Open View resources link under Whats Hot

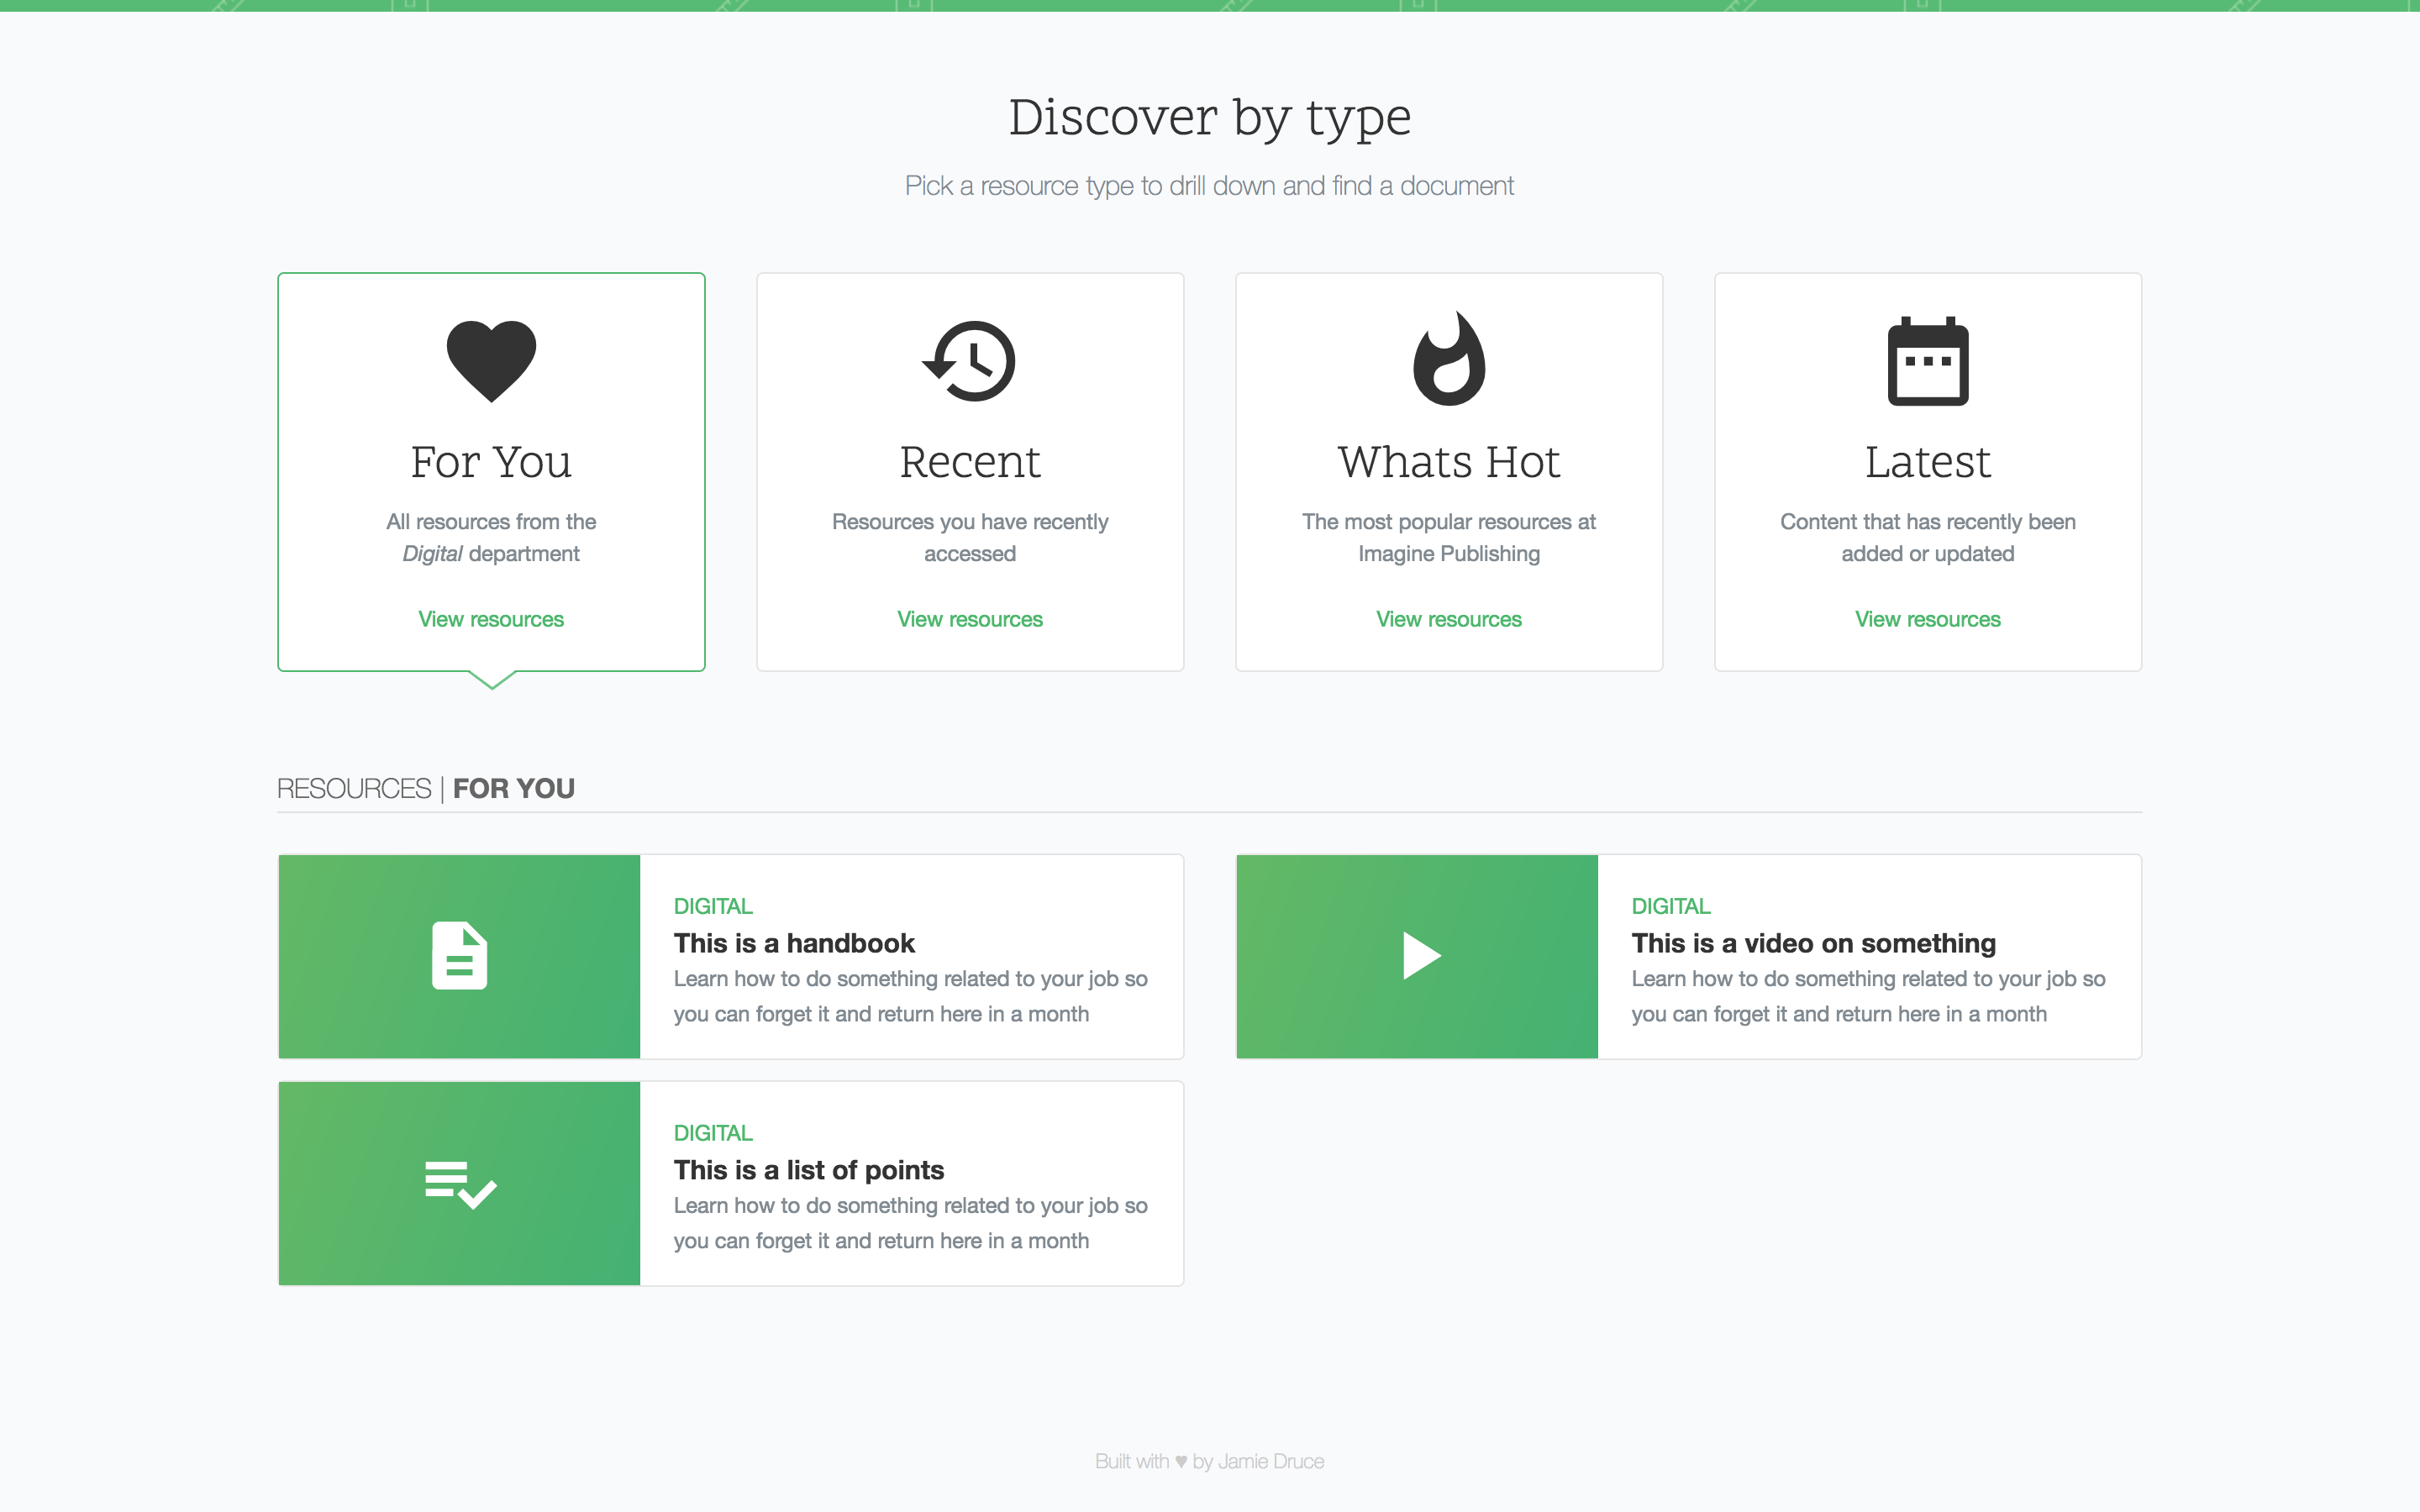pos(1449,619)
